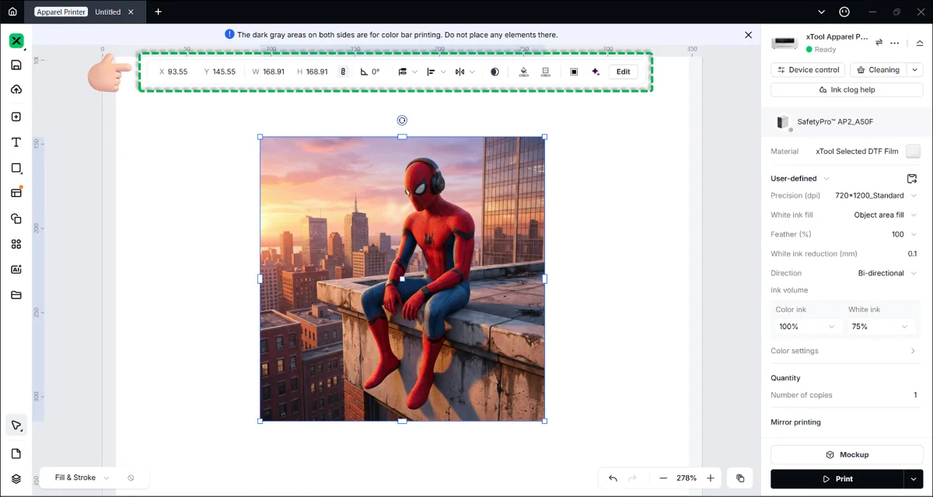Zoom in with the plus button
Viewport: 933px width, 497px height.
[710, 478]
